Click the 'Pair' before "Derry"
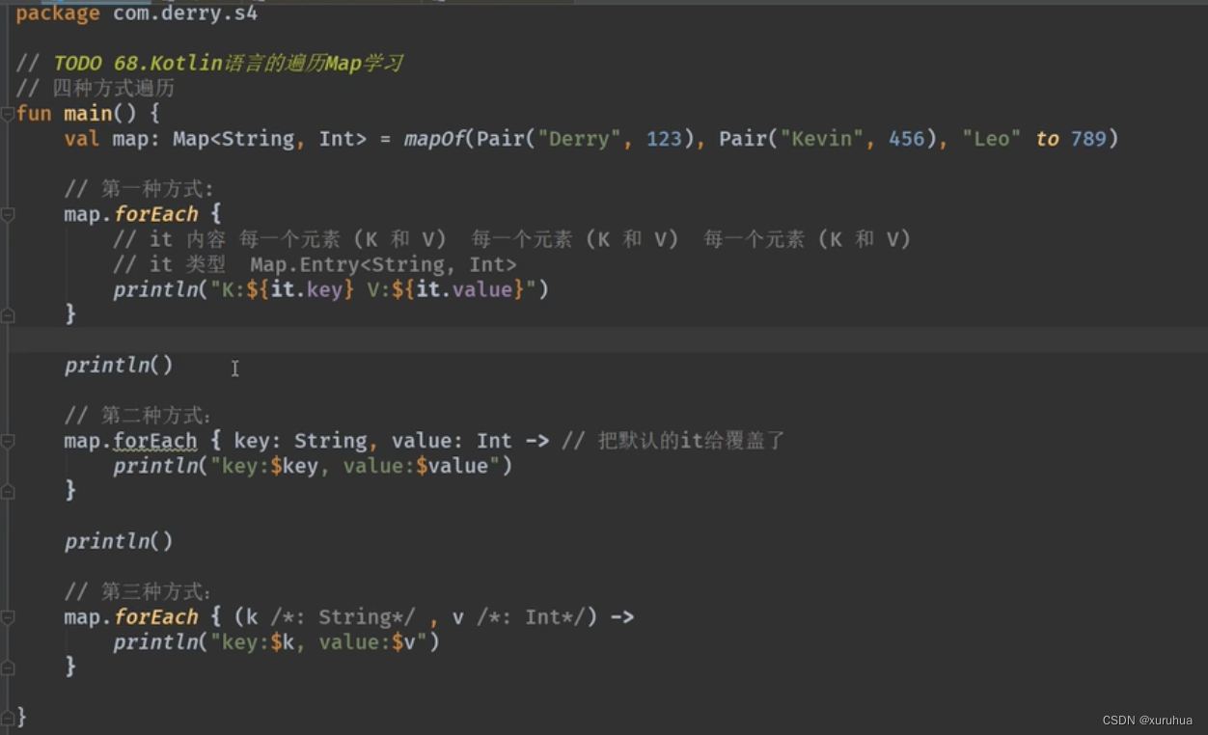1208x735 pixels. [500, 139]
